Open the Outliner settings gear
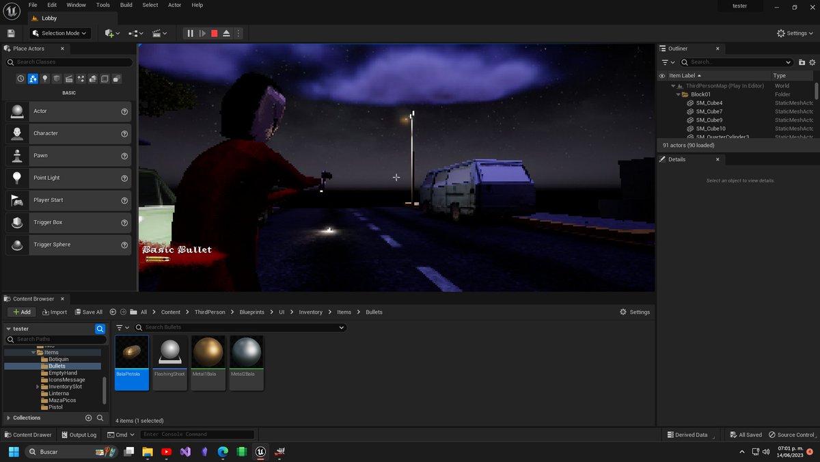The width and height of the screenshot is (820, 462). coord(812,62)
